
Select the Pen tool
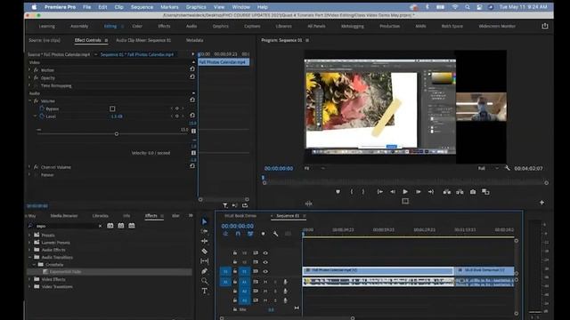click(204, 271)
